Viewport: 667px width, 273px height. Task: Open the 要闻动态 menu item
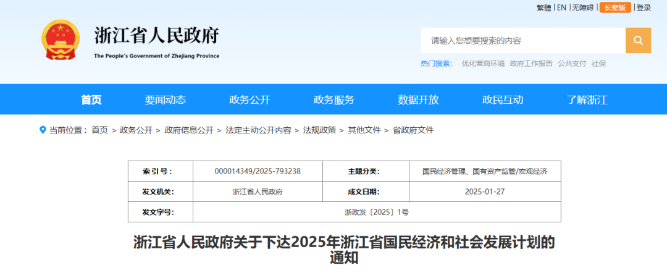(x=166, y=100)
